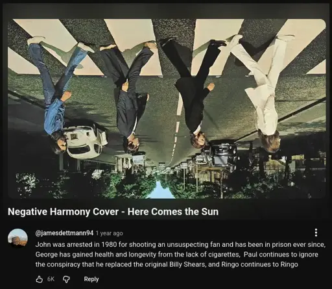Screen dimensions: 332x289
Task: Click the upside-down Abbey Road video thumbnail
Action: point(167,108)
